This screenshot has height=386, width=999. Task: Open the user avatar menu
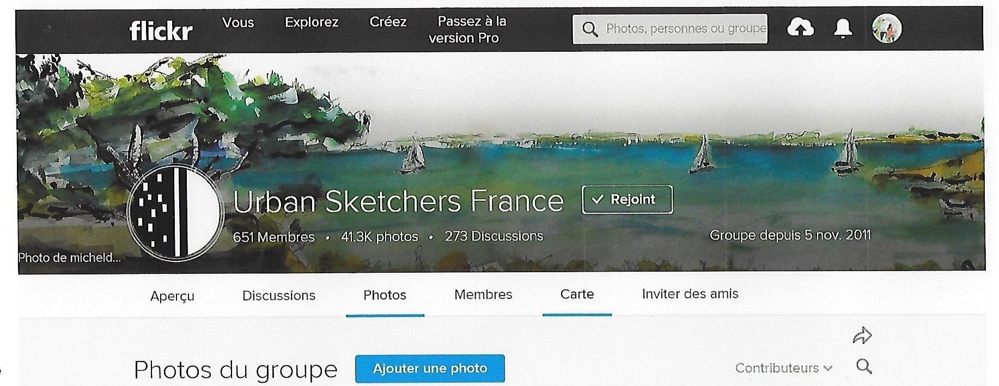point(886,28)
